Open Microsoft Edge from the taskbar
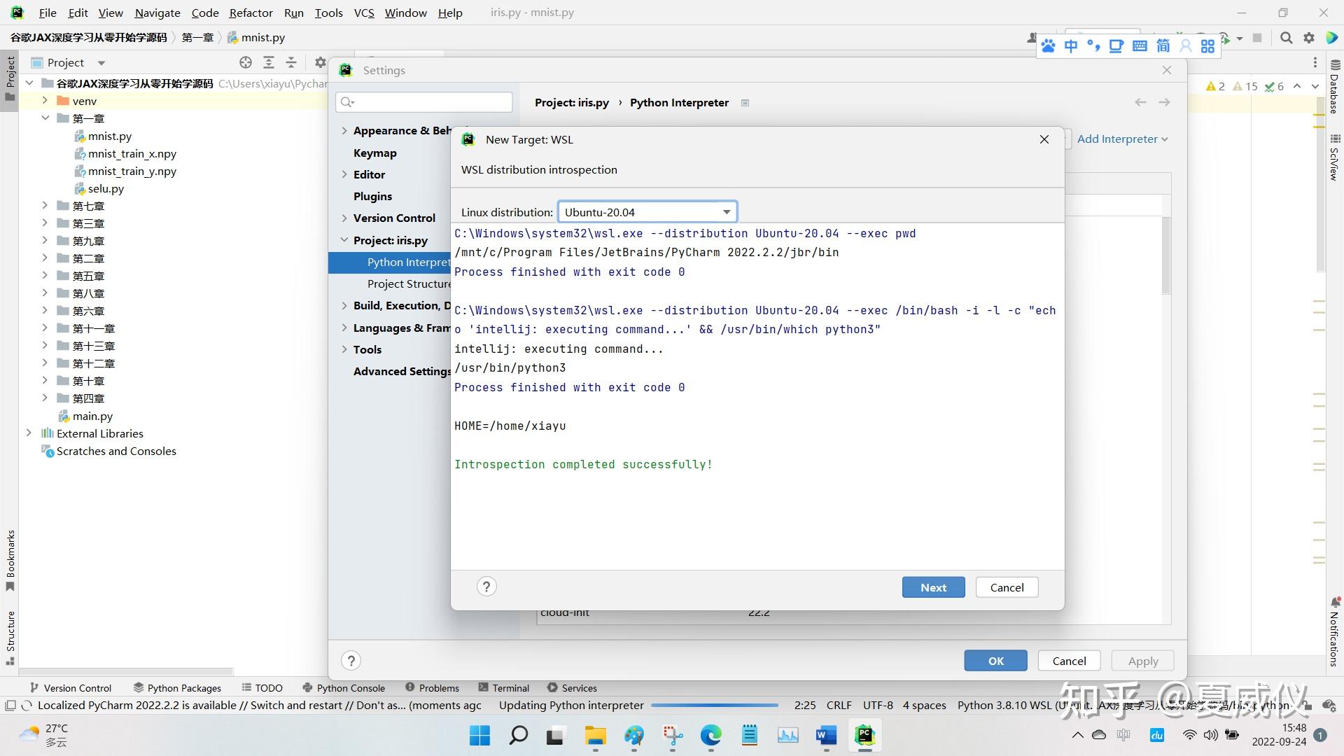Viewport: 1344px width, 756px height. coord(711,735)
